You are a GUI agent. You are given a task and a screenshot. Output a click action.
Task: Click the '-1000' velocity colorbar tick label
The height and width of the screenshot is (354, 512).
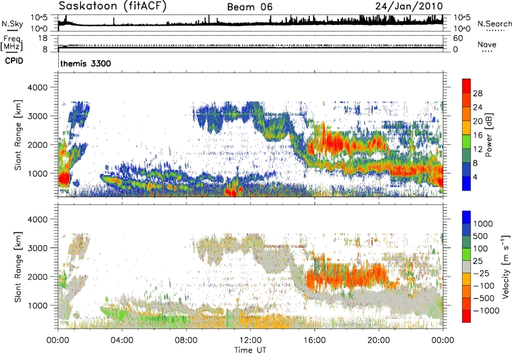click(486, 311)
